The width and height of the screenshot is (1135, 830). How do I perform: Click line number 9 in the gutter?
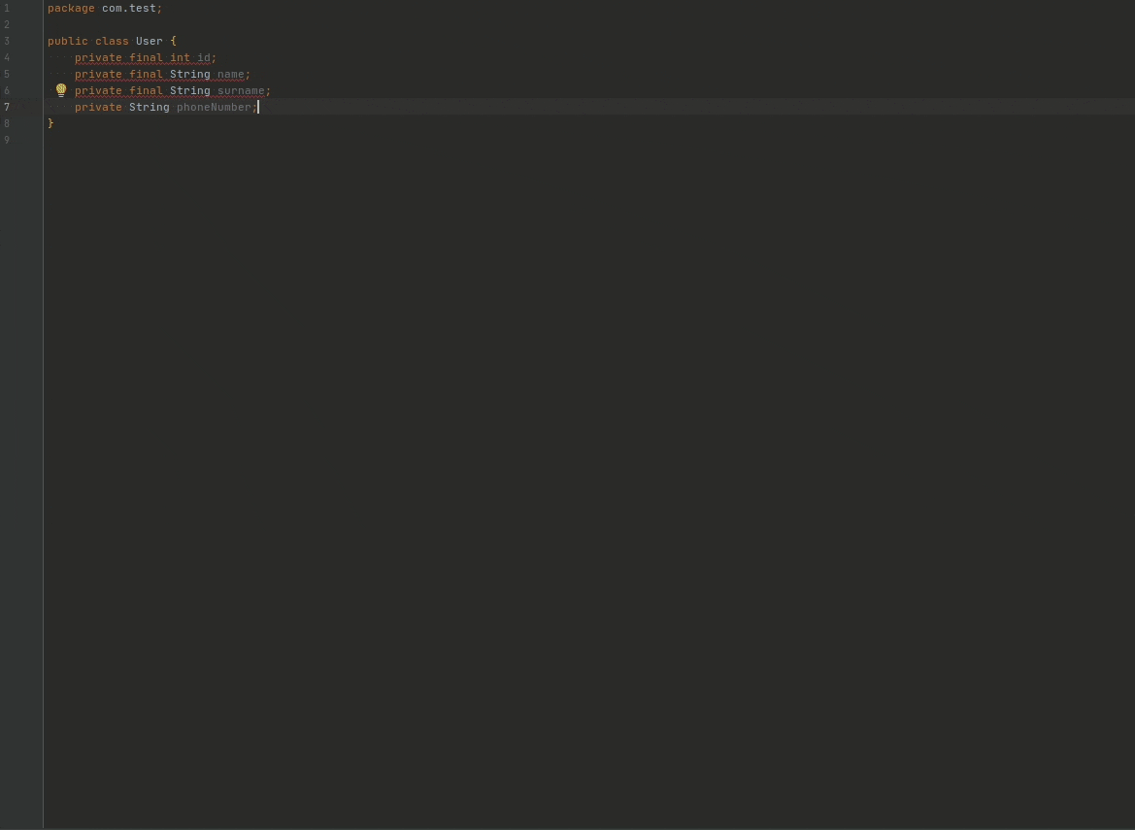pyautogui.click(x=7, y=140)
